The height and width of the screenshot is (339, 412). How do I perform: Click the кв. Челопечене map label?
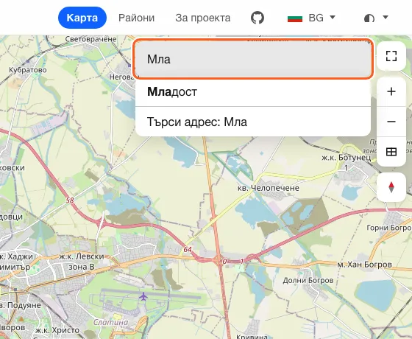click(x=269, y=188)
